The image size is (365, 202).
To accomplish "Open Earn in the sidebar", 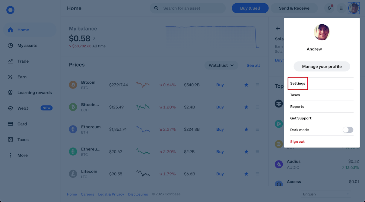I will (30, 77).
